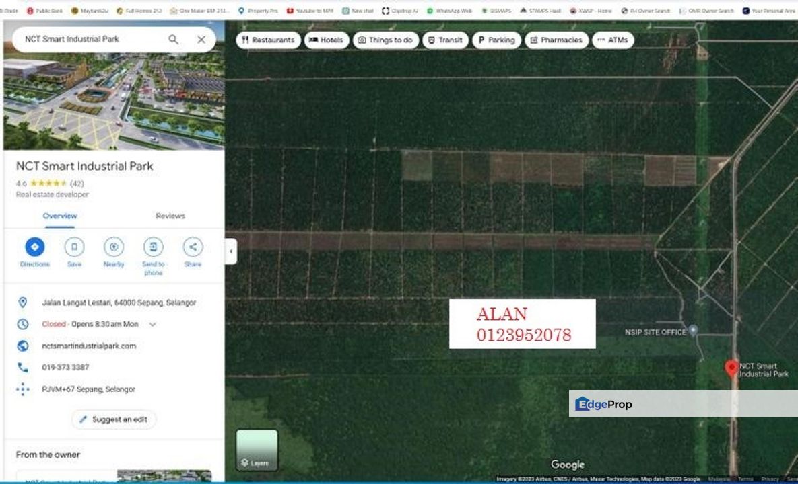Open the Public Bank bookmark
Image resolution: width=798 pixels, height=484 pixels.
[x=45, y=11]
